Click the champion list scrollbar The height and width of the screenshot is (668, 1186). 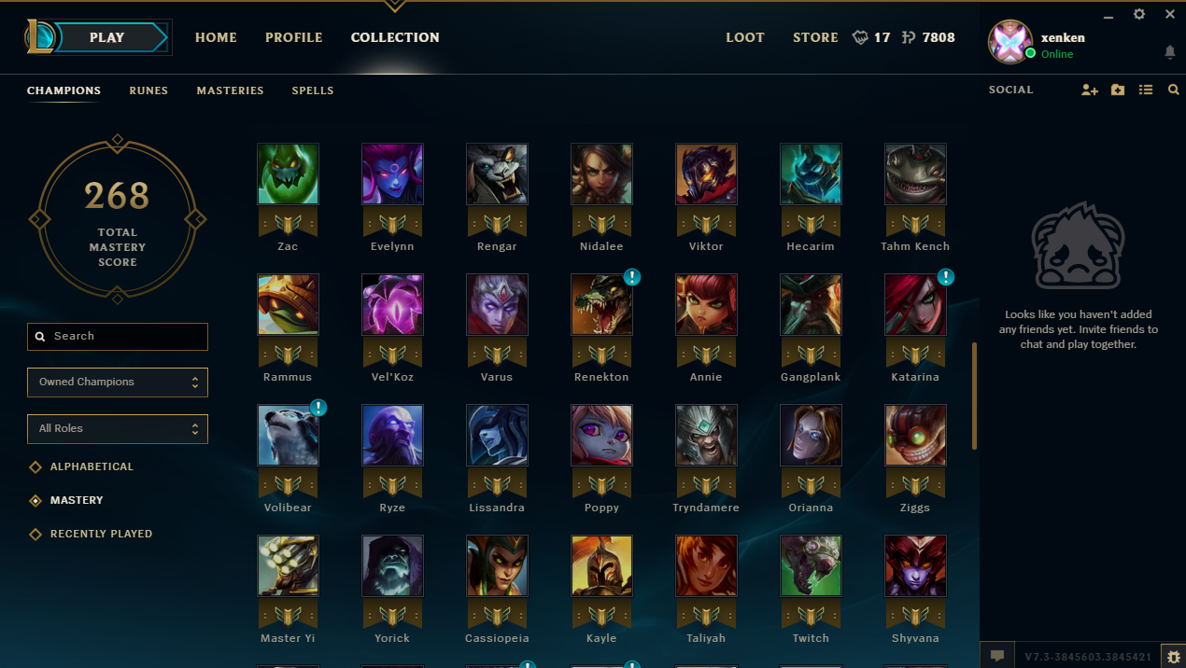pos(975,396)
